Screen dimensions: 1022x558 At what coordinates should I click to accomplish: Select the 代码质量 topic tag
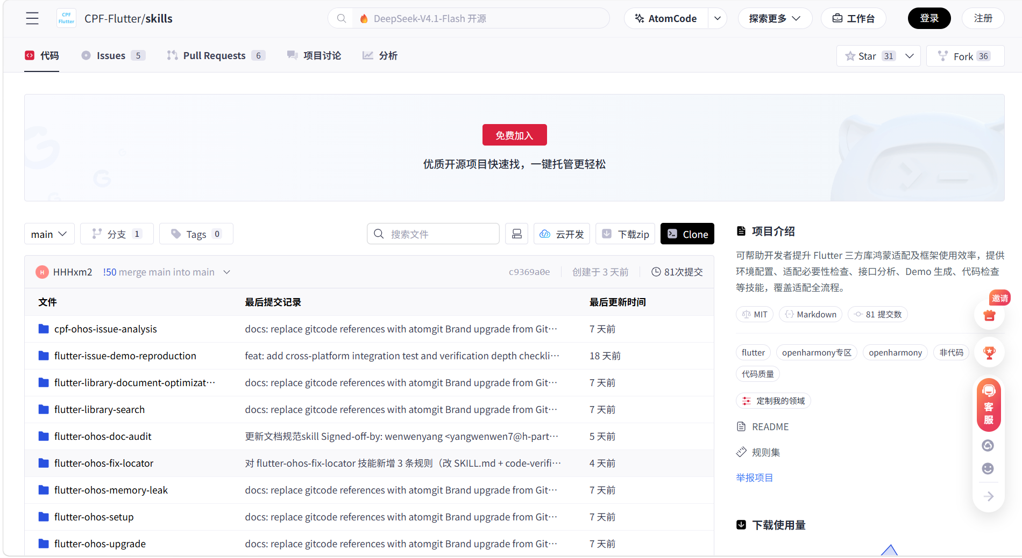tap(757, 374)
